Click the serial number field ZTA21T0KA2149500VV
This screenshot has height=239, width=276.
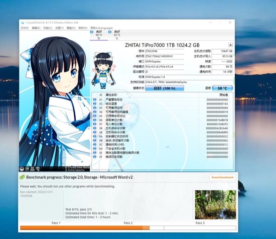click(x=165, y=56)
